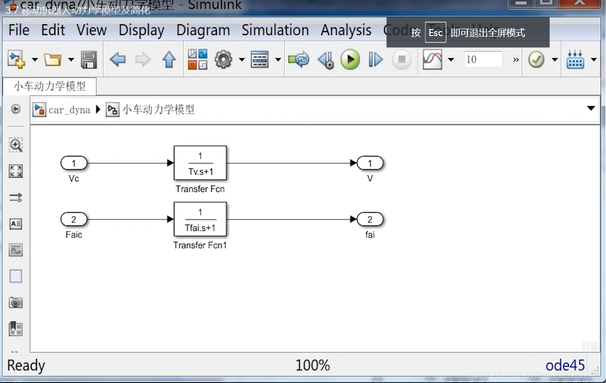Image resolution: width=606 pixels, height=383 pixels.
Task: Go forward with the right arrow
Action: coord(143,60)
